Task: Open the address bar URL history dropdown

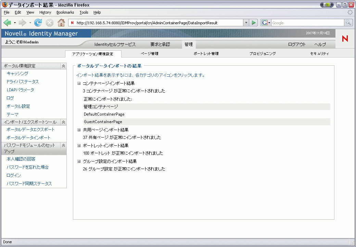Action: click(x=246, y=23)
